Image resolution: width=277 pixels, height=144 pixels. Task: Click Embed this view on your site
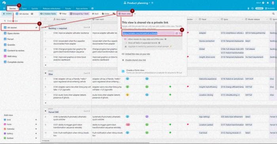tap(136, 54)
